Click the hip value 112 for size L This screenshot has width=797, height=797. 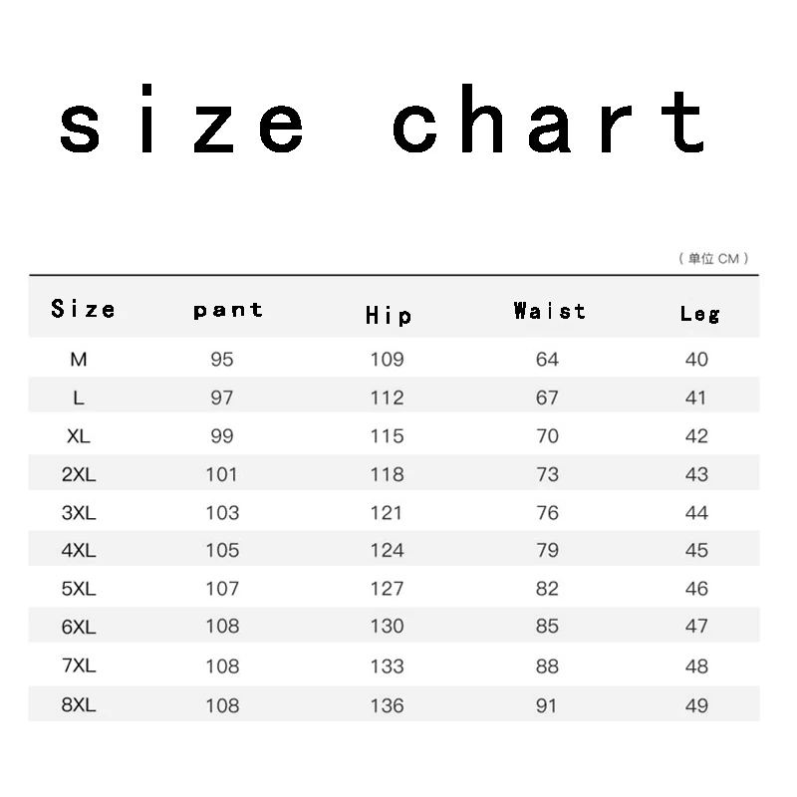click(387, 398)
